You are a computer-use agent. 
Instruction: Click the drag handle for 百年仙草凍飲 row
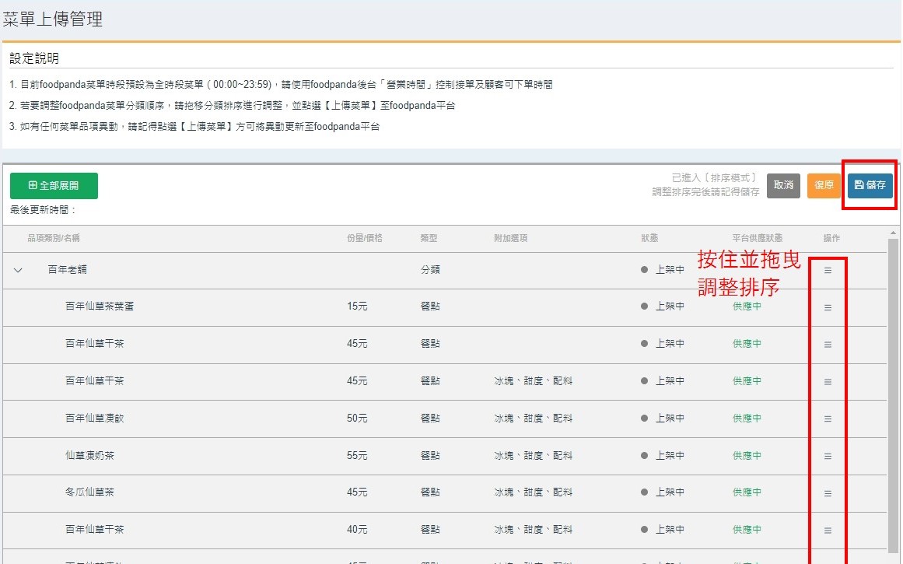click(828, 419)
